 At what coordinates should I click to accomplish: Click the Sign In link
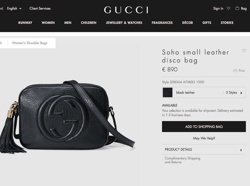tap(218, 8)
